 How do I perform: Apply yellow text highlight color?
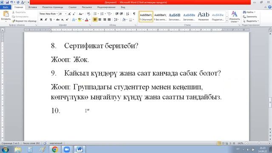(x=79, y=20)
